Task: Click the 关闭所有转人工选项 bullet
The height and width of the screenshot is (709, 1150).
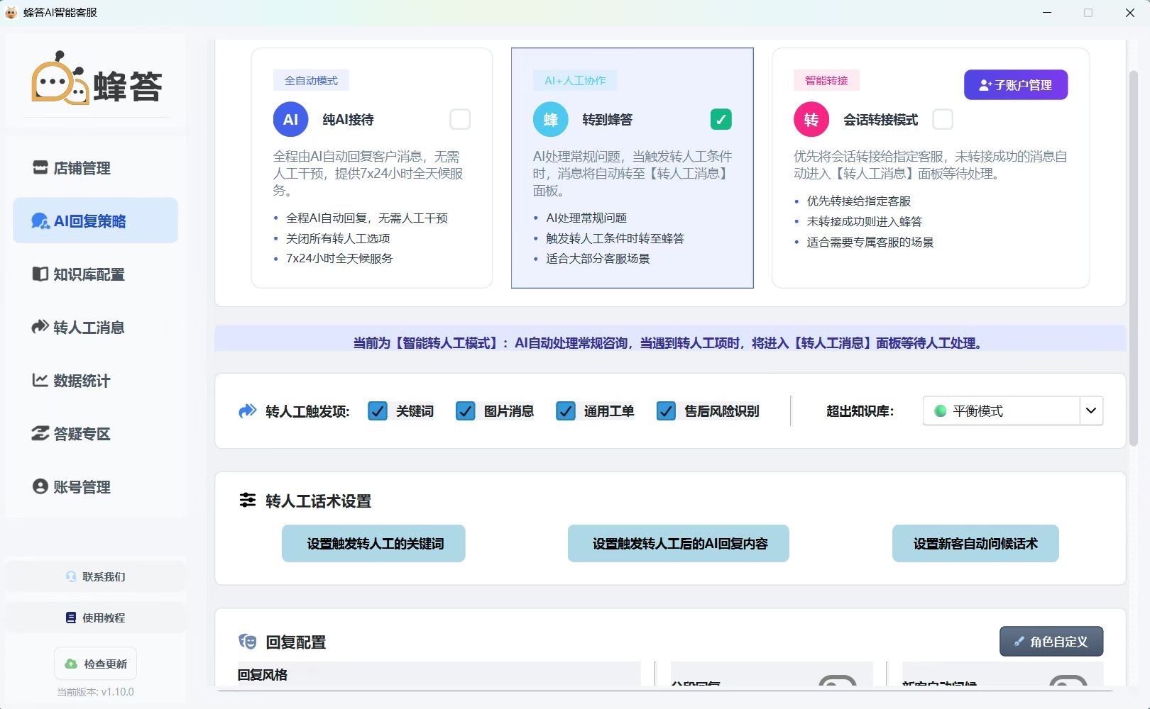Action: click(338, 238)
